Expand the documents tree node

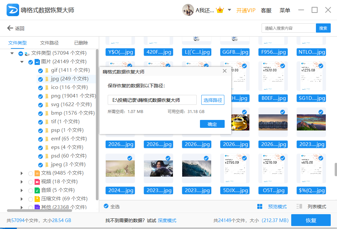click(22, 173)
